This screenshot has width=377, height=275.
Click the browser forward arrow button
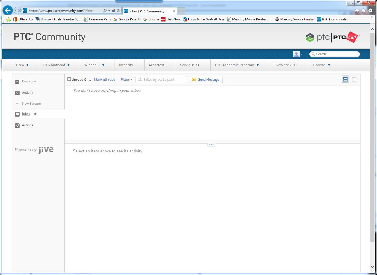pos(17,10)
